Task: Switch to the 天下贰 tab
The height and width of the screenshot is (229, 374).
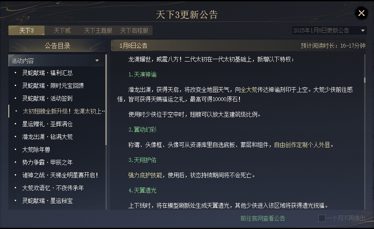Action: [62, 30]
